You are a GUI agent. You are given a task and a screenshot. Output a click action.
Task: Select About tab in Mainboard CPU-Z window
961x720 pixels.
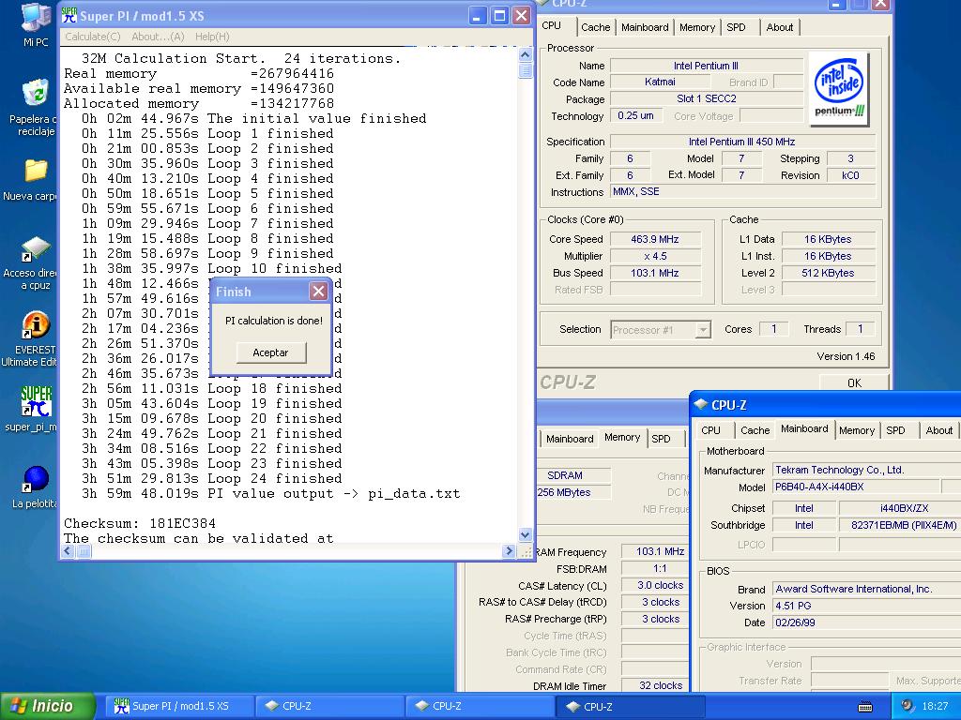[938, 430]
